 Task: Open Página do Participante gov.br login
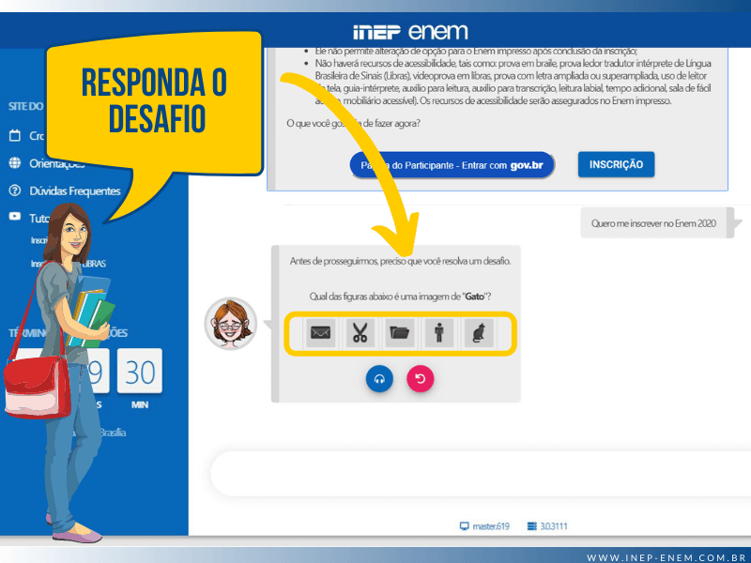452,165
